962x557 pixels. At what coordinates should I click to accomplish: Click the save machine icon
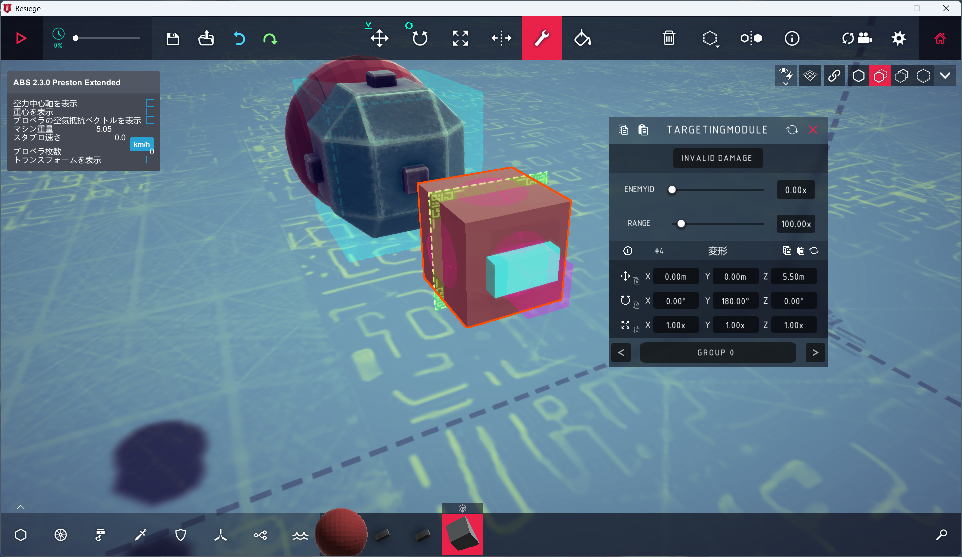point(173,39)
